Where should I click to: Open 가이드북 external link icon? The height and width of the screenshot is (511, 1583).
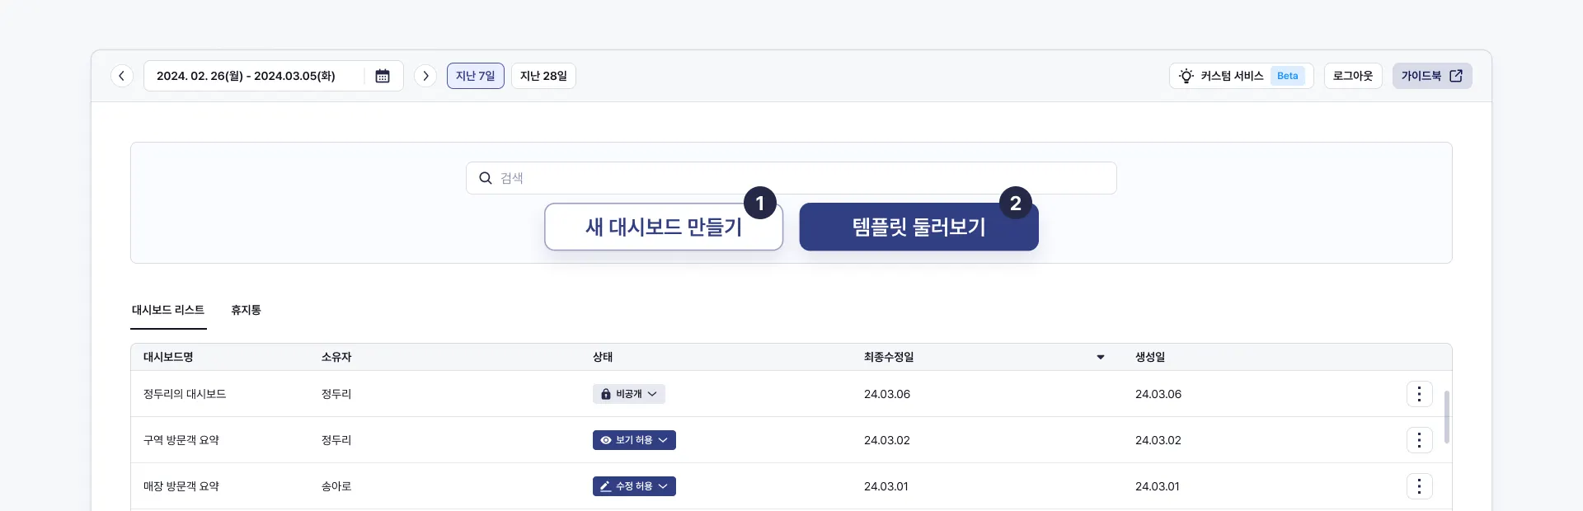click(x=1456, y=76)
